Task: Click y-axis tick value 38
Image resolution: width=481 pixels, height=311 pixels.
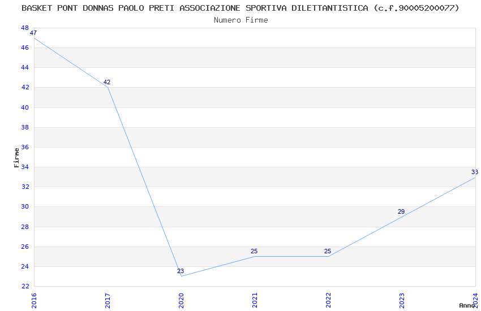Action: tap(25, 127)
